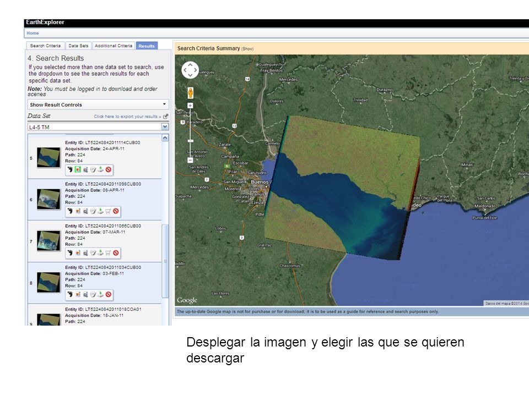The height and width of the screenshot is (396, 529).
Task: Switch to the Data Sets tab
Action: 78,46
